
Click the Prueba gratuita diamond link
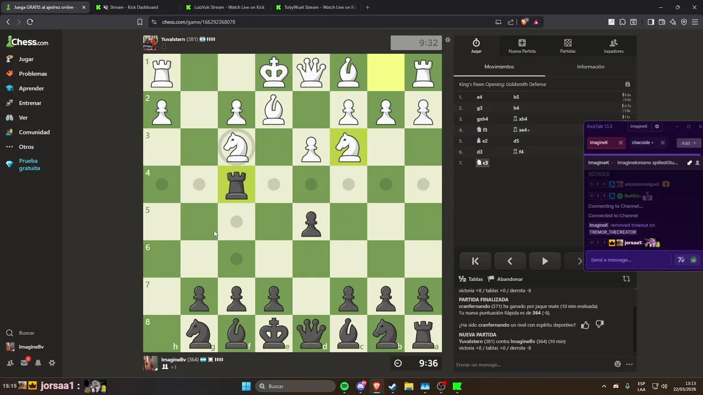29,165
